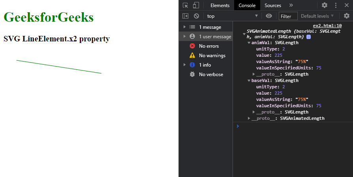Select the No warnings filter
The width and height of the screenshot is (353, 177).
coord(206,55)
